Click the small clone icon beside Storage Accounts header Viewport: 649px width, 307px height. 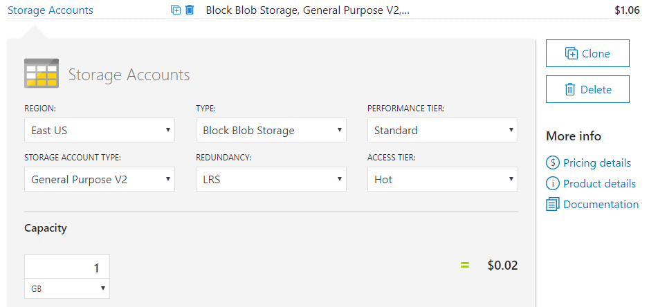pos(176,10)
